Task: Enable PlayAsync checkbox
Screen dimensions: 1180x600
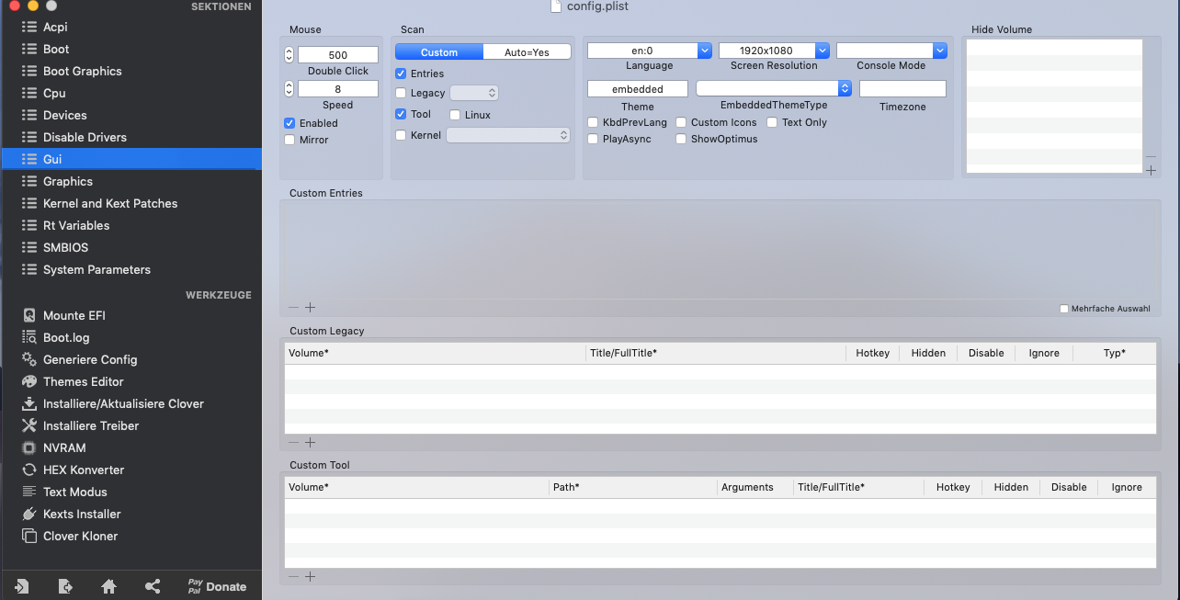Action: 593,139
